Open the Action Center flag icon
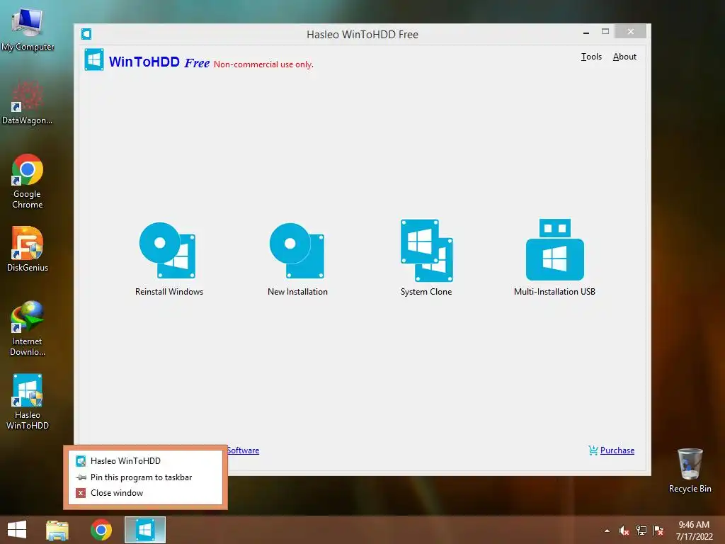 click(658, 531)
